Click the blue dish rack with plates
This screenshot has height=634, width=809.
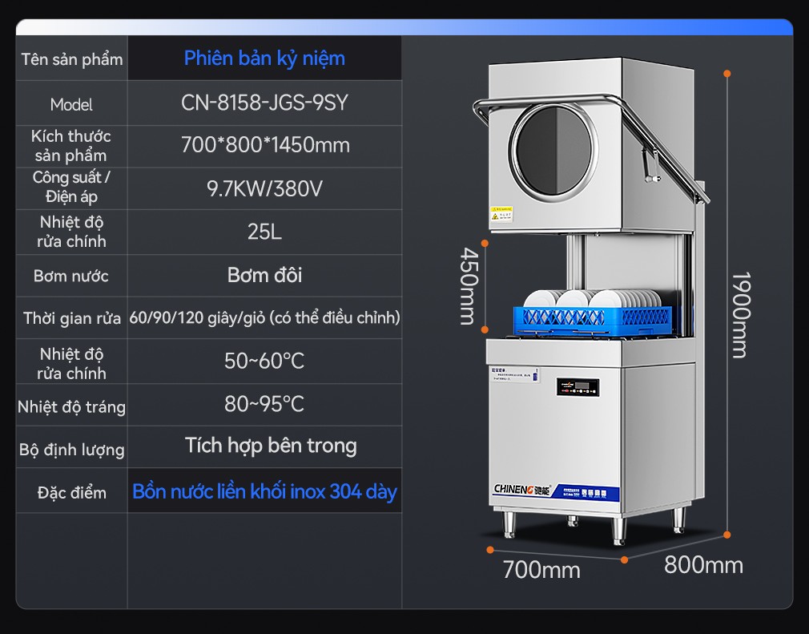(x=594, y=313)
